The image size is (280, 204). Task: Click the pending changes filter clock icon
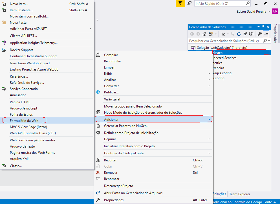[223, 34]
